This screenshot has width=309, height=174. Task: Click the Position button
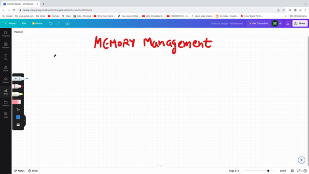pyautogui.click(x=18, y=32)
